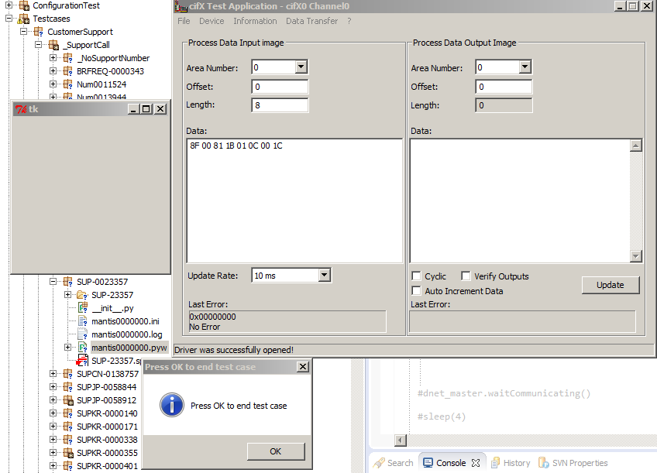657x473 pixels.
Task: Expand the mantis0000000.pyw node
Action: 67,347
